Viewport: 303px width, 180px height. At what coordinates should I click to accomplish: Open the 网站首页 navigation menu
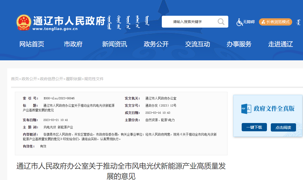point(32,44)
